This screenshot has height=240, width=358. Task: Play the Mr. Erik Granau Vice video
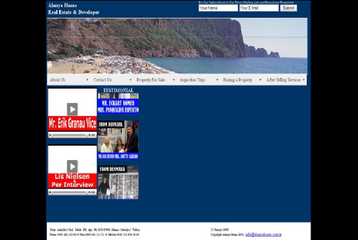(x=72, y=109)
